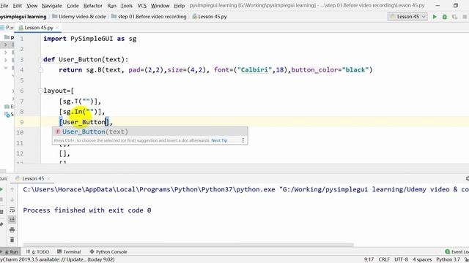Open the Lesson 45 run configuration dropdown
Image resolution: width=469 pixels, height=263 pixels.
407,17
